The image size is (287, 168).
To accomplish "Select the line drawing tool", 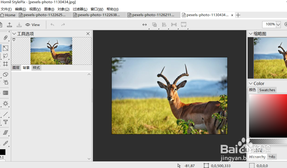I will 5,114.
